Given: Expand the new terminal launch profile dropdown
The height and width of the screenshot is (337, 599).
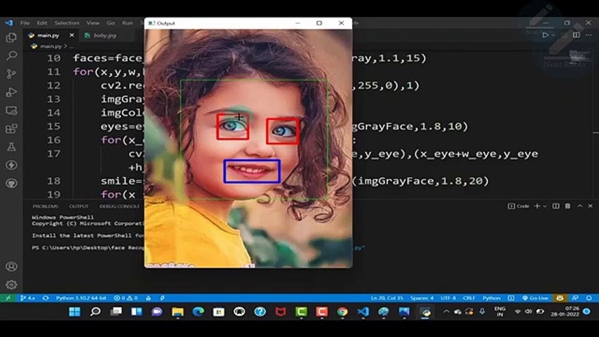Looking at the screenshot, I should tap(544, 206).
